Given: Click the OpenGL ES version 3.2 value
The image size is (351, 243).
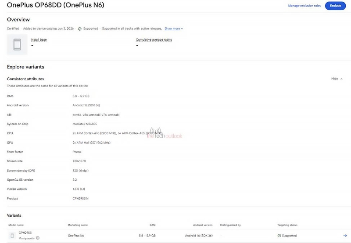Looking at the screenshot, I should pos(75,180).
